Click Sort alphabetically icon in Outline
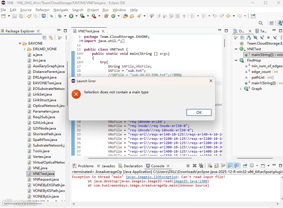Screen dimensions: 283x208 click(x=249, y=37)
